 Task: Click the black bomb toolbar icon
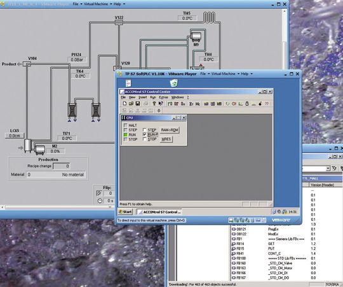[260, 104]
